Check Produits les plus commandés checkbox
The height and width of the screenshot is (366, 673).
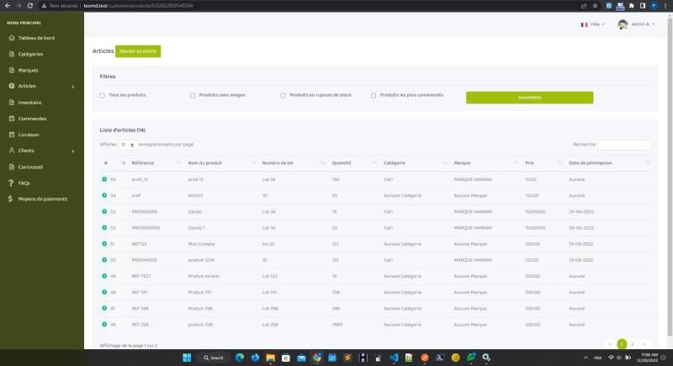pos(374,95)
